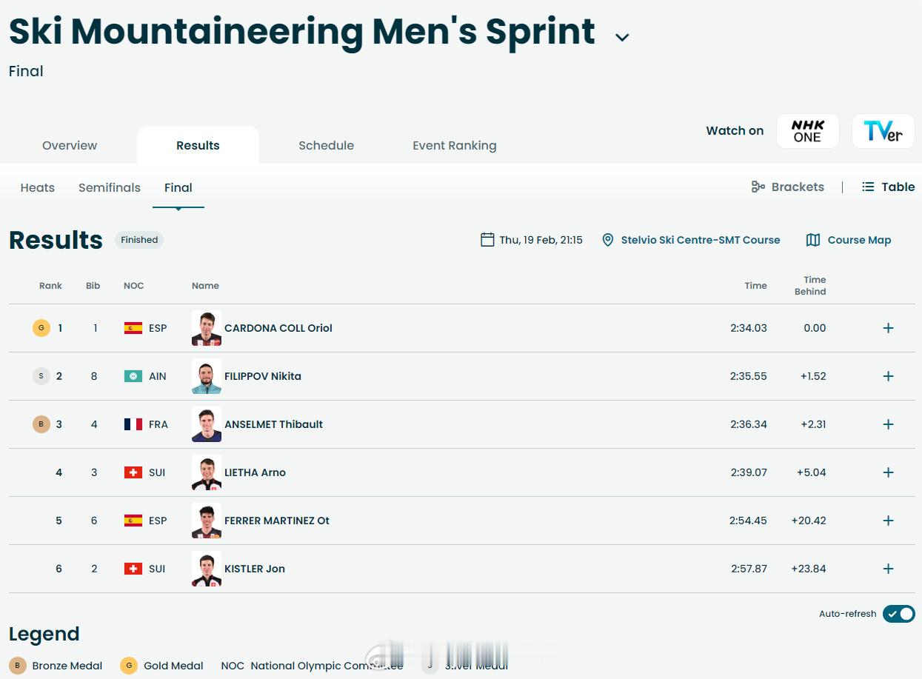Disable the Auto-refresh toggle
922x679 pixels.
[898, 614]
